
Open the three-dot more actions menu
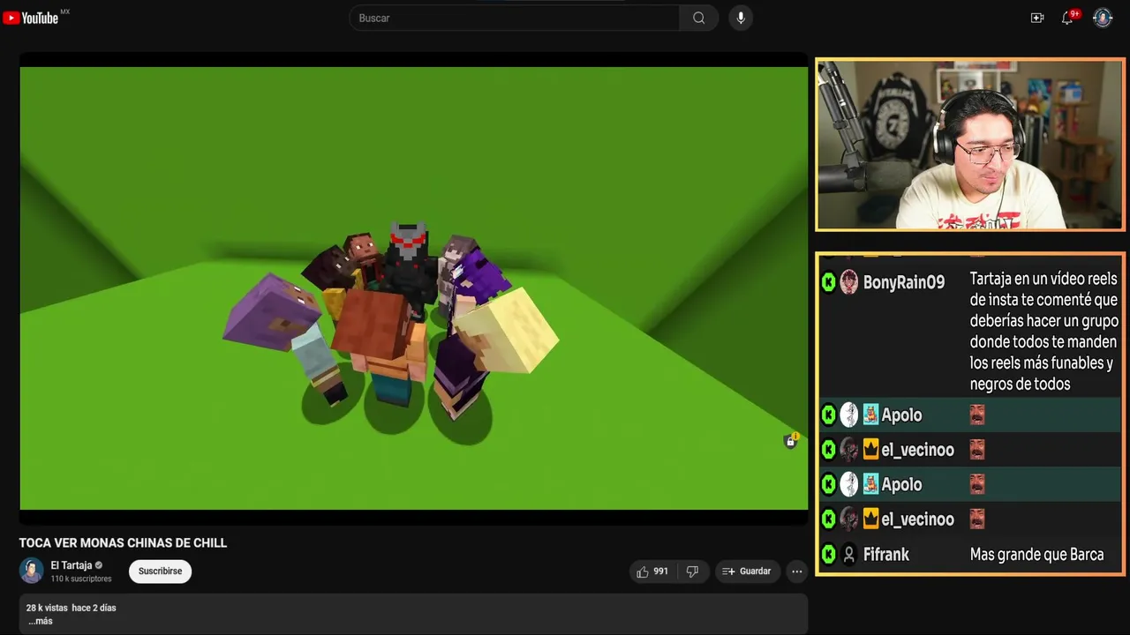[796, 571]
